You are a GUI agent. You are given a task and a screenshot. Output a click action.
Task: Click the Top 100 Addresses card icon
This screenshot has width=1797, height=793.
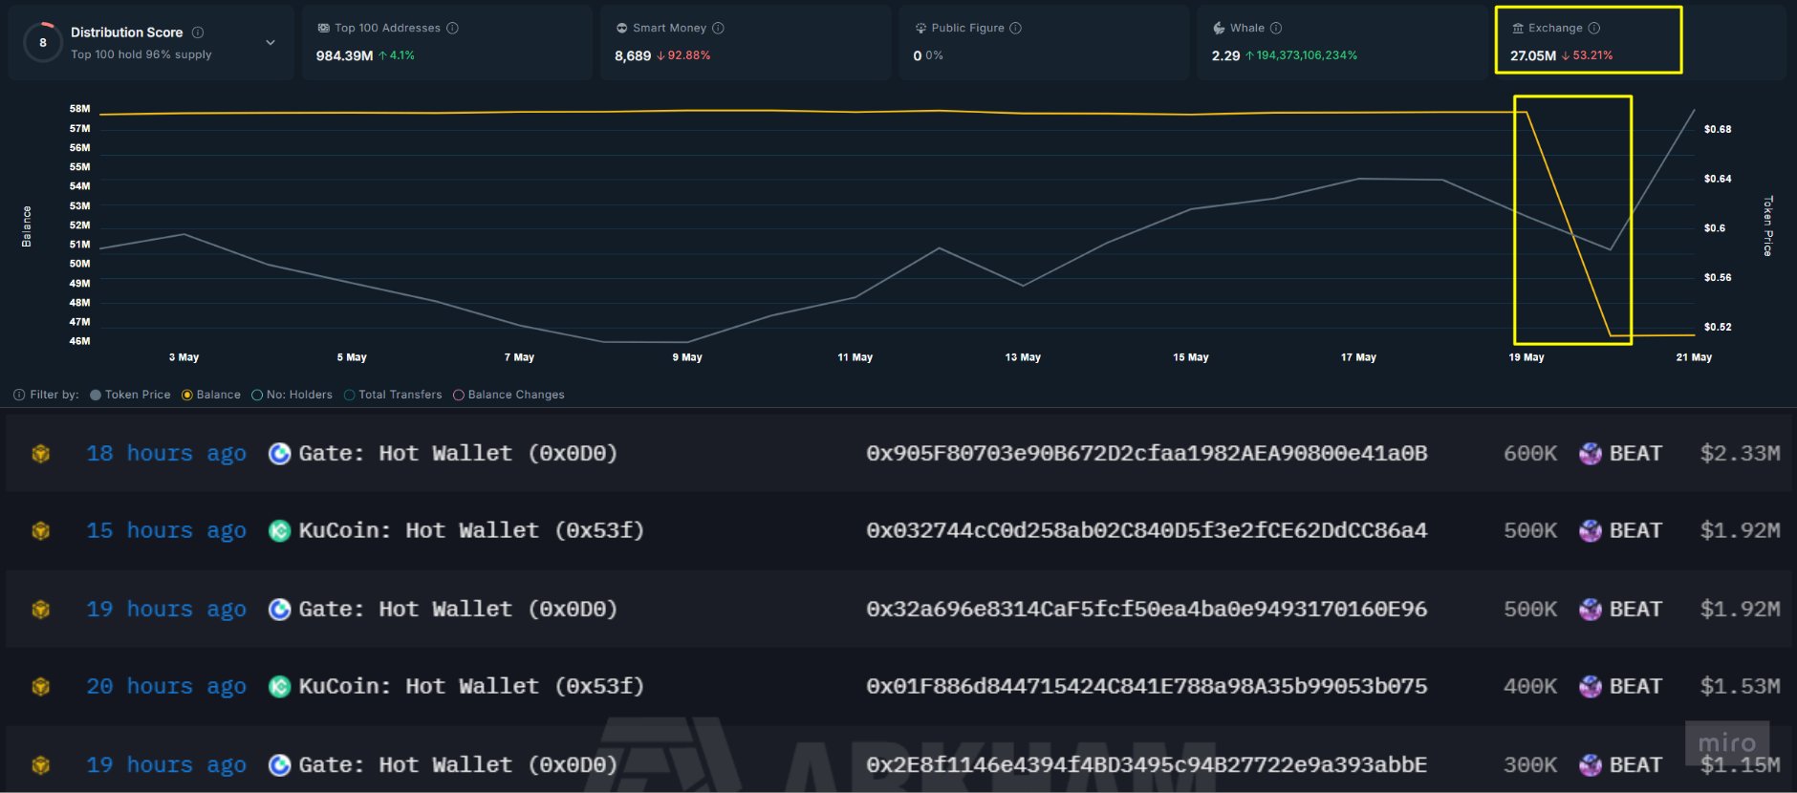tap(323, 29)
